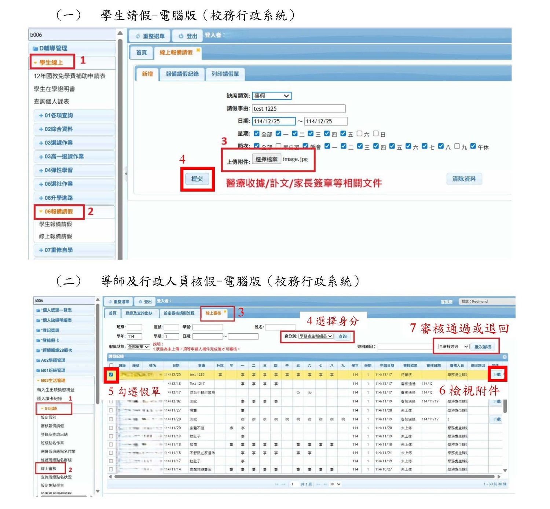Open the 缺席類別 dropdown showing 事假
This screenshot has height=509, width=550.
(x=271, y=96)
